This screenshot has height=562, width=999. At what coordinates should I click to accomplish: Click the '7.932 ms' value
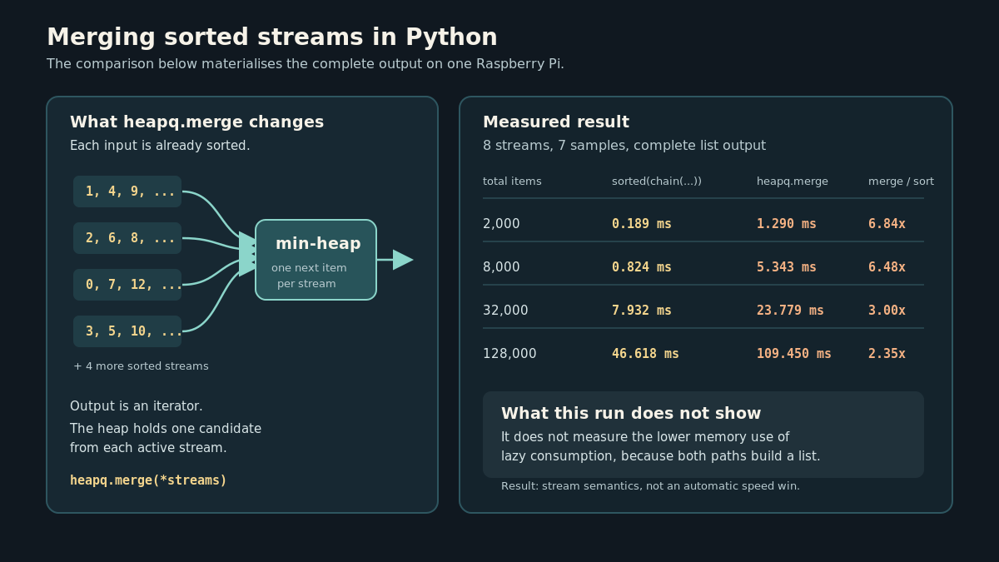click(x=642, y=311)
